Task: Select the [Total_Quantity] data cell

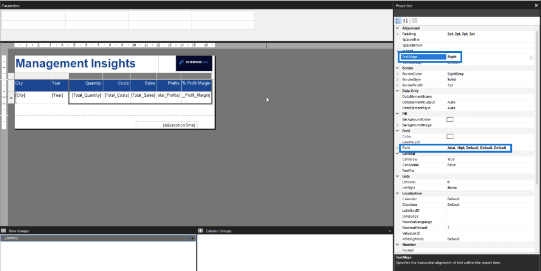Action: pos(86,97)
